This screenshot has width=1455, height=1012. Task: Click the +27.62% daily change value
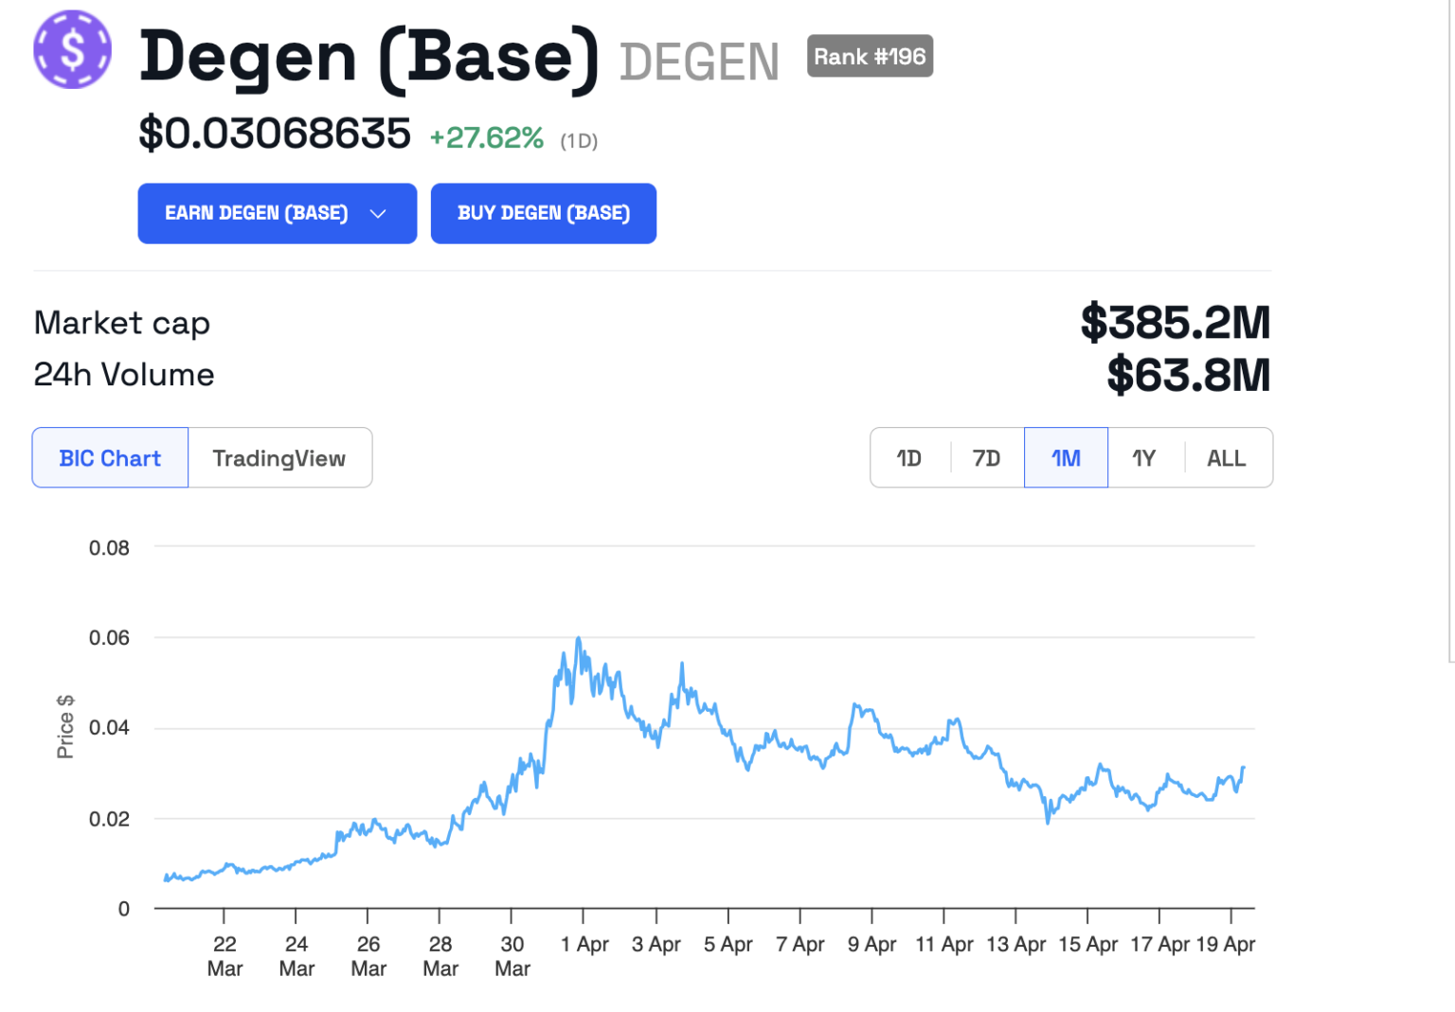487,138
